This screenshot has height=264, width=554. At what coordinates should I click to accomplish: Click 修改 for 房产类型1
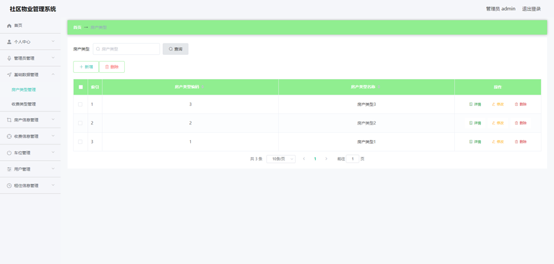click(x=498, y=142)
